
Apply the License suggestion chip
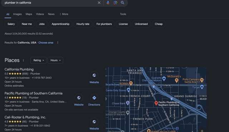point(123,24)
